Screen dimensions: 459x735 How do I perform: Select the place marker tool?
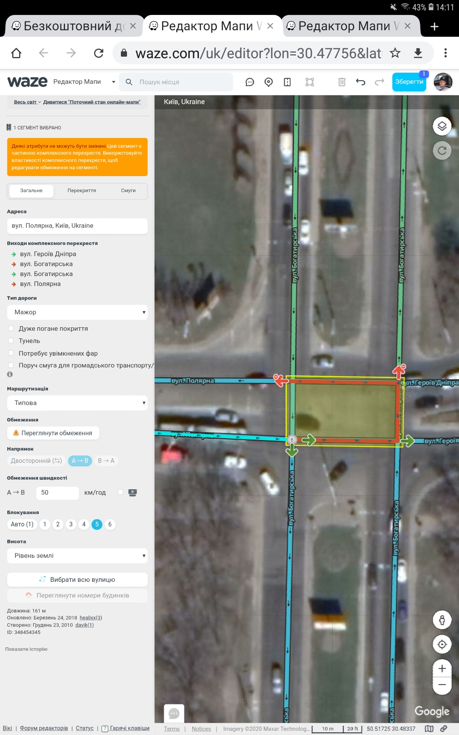click(269, 82)
